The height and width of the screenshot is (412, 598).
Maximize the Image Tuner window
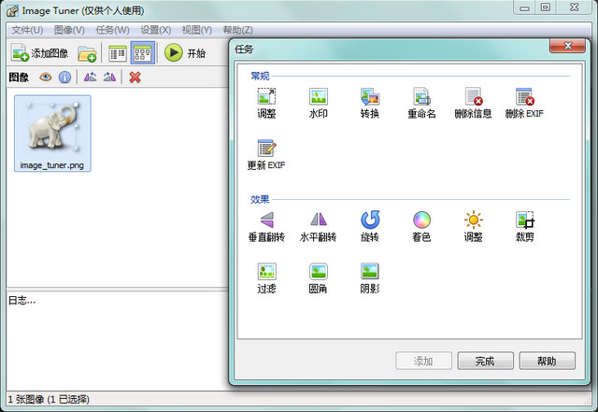click(x=546, y=7)
